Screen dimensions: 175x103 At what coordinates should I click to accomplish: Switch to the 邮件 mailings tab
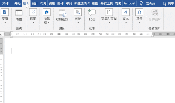60,4
